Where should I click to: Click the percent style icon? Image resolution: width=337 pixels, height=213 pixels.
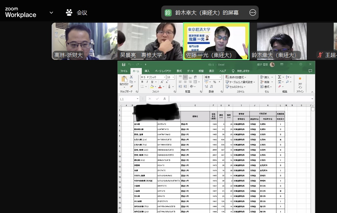(214, 82)
